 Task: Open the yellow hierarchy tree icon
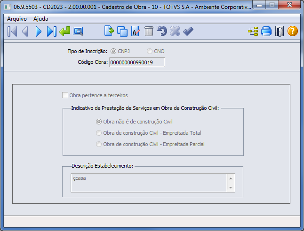coord(253,31)
